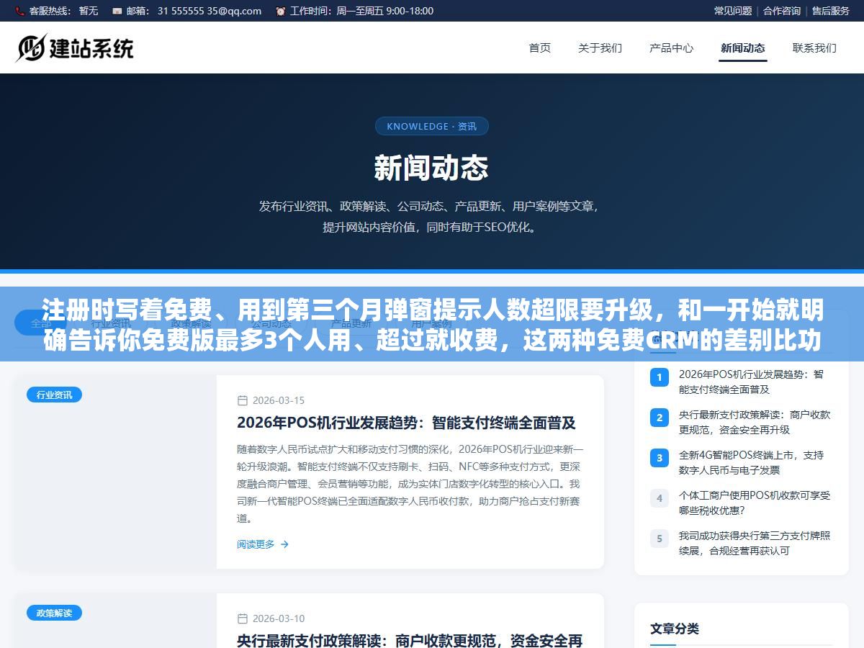Open sidebar item 个体工商户使用POS机收款
Screen dimensions: 864x648
pyautogui.click(x=755, y=503)
